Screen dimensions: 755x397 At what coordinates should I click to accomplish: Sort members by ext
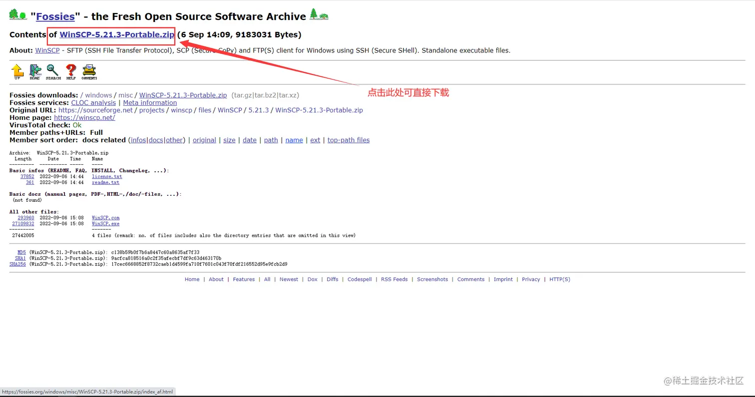tap(315, 140)
